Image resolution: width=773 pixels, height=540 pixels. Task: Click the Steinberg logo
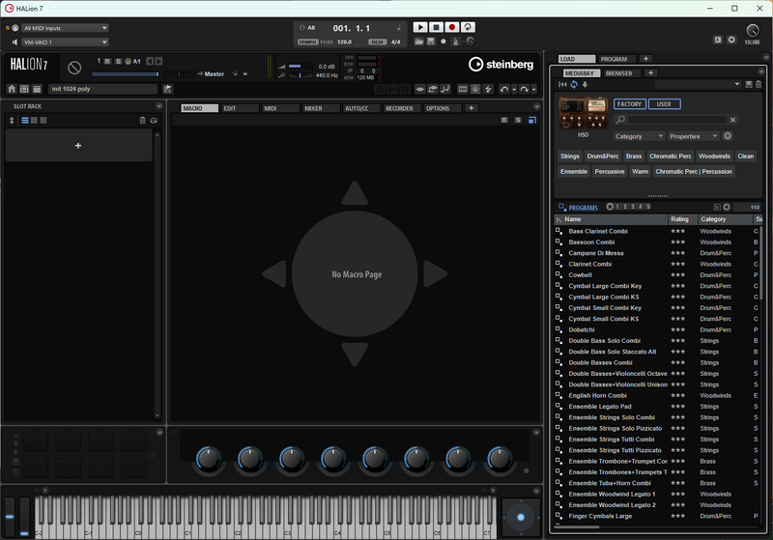pos(501,64)
